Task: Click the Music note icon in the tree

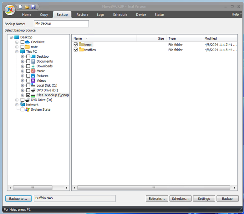Action: pyautogui.click(x=33, y=71)
